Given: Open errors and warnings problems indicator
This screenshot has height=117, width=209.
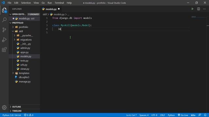Looking at the screenshot, I should click(29, 115).
